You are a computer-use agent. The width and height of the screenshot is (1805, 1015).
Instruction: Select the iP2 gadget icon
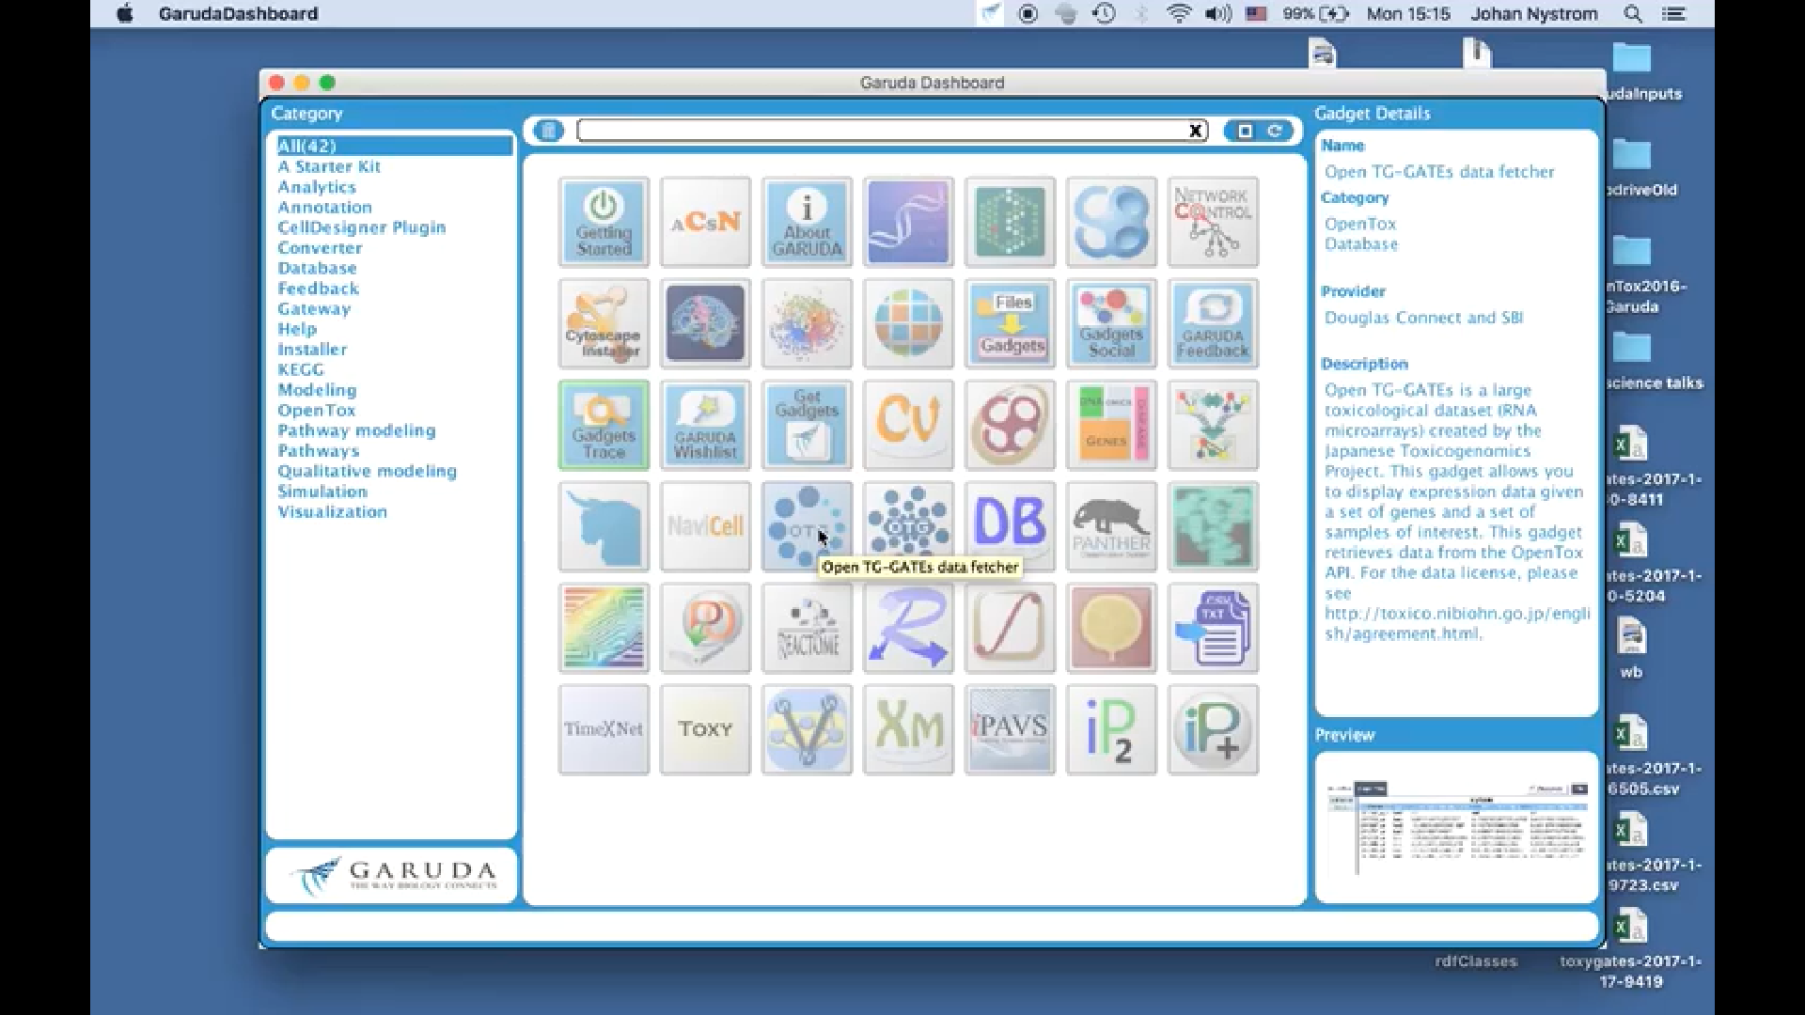coord(1111,729)
